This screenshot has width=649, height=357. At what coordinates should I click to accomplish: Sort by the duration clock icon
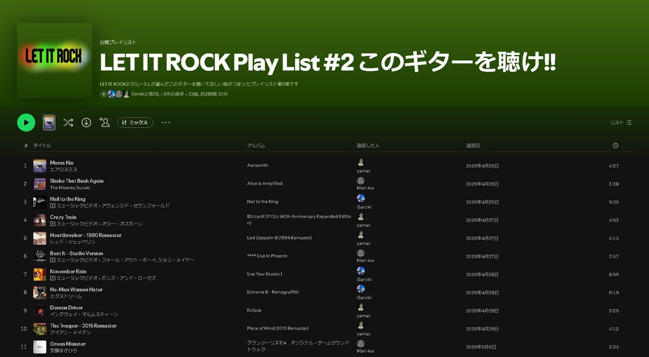pyautogui.click(x=615, y=146)
